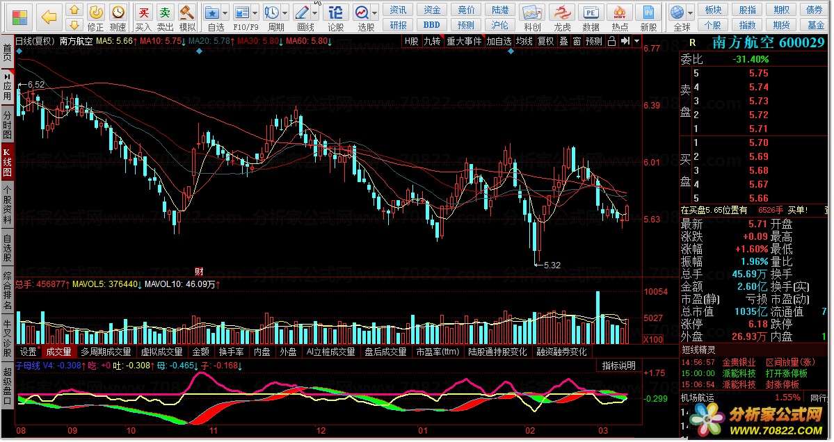Go back with the yellow left arrow
Viewport: 834px width, 442px height.
click(49, 17)
